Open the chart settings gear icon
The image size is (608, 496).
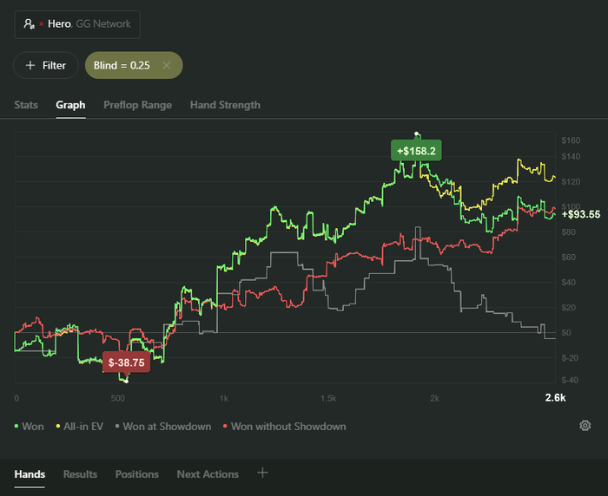[585, 426]
